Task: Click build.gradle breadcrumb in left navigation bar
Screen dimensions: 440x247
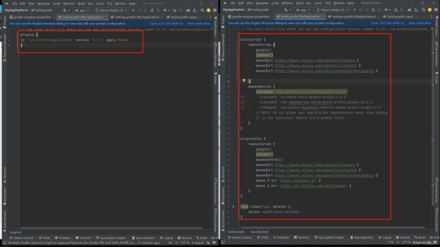Action: click(42, 10)
